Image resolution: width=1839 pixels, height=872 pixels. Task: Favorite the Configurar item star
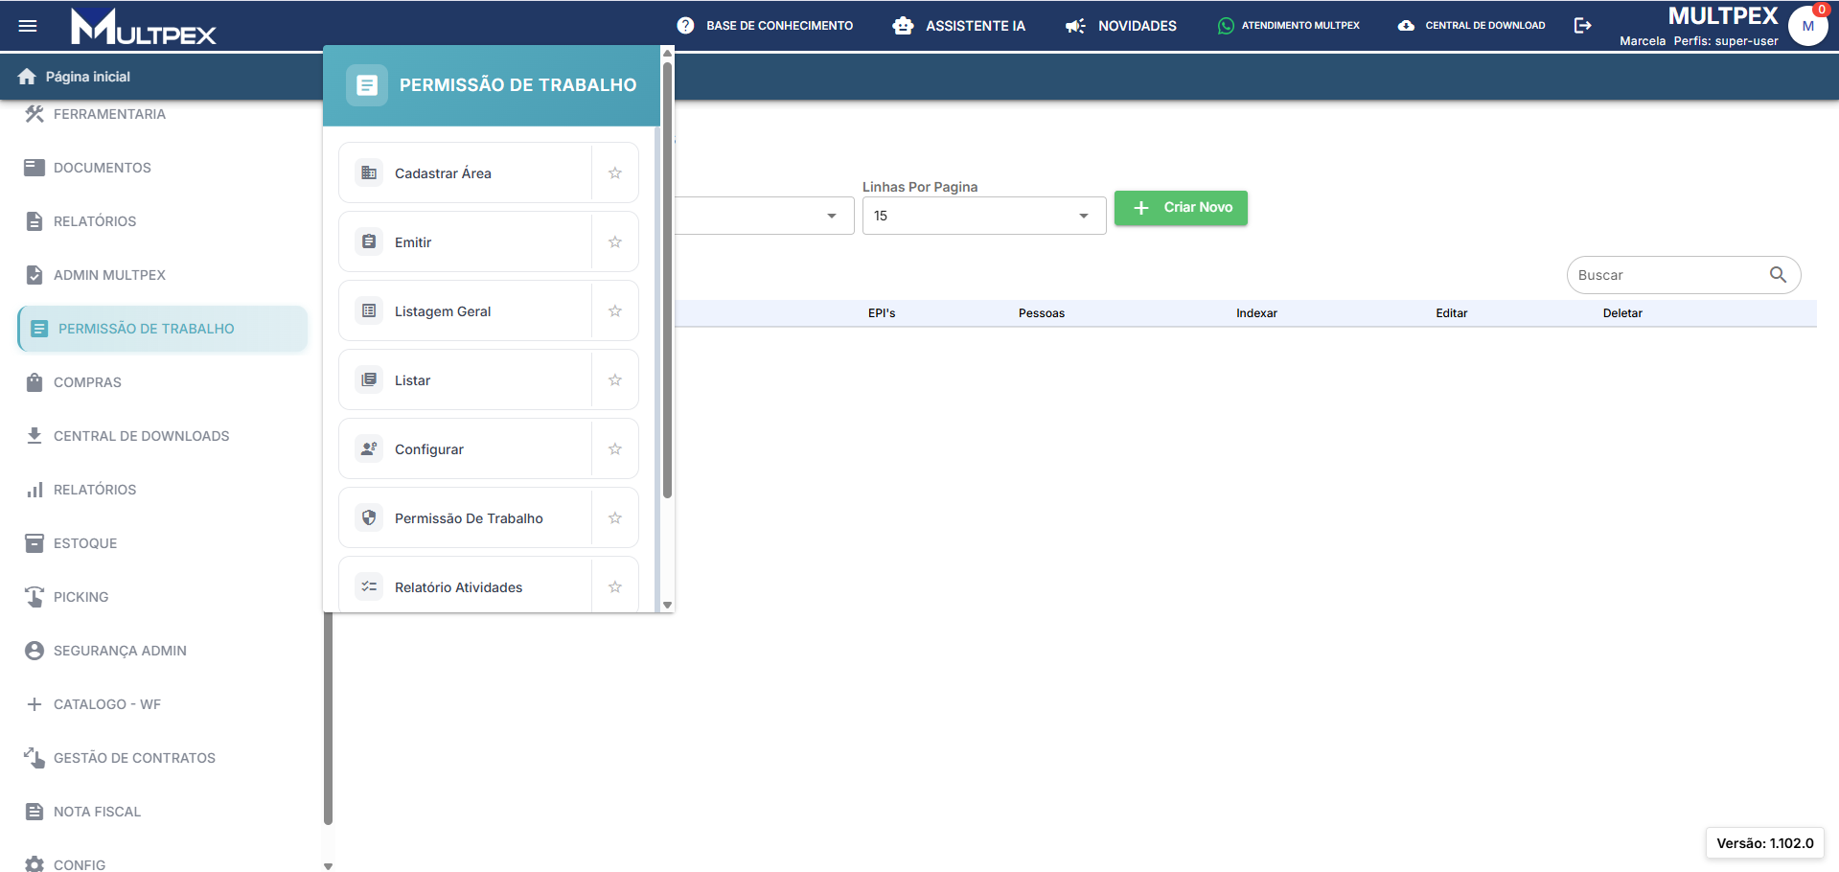615,449
